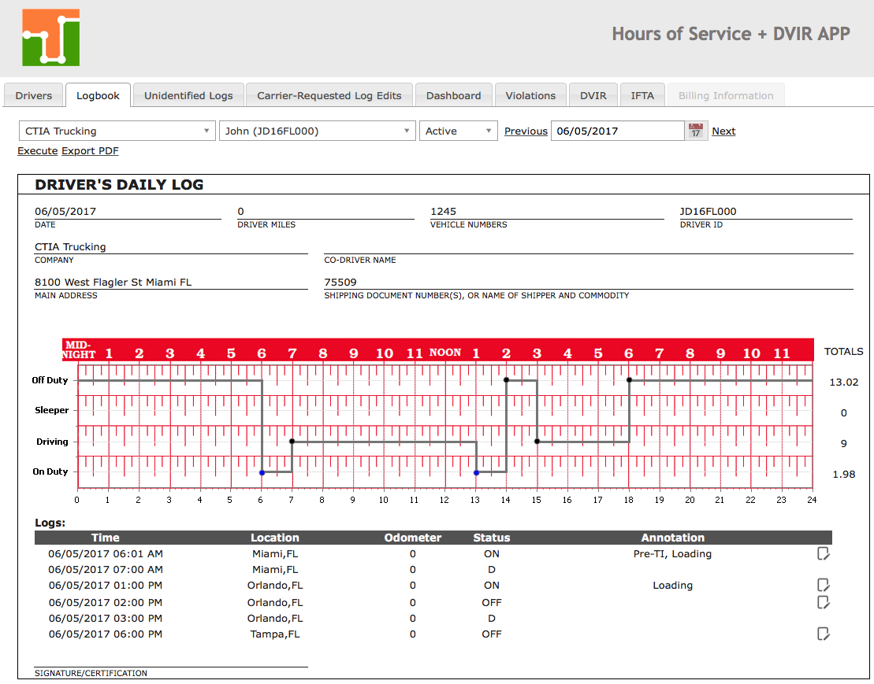
Task: Click the Previous day link
Action: pos(526,131)
